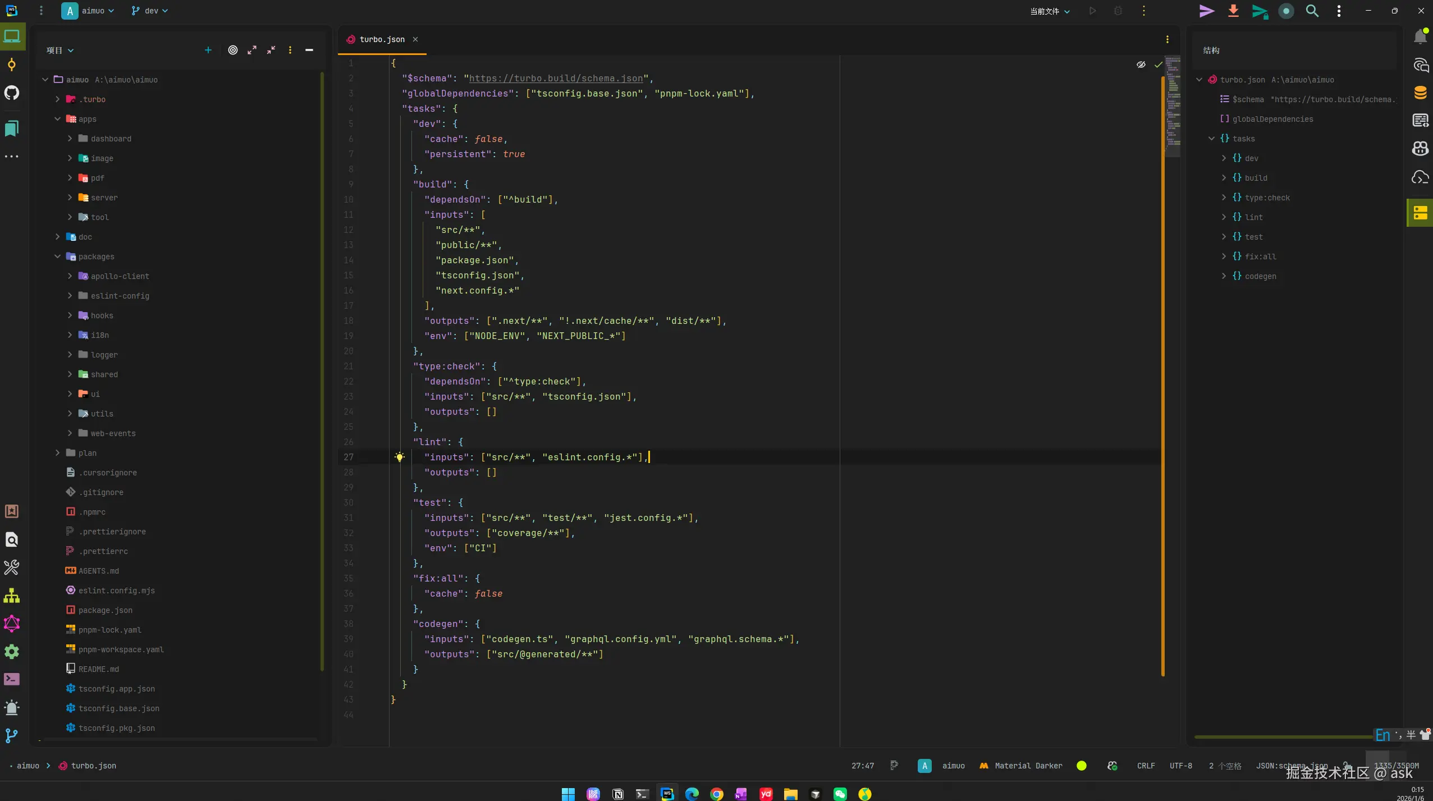The image size is (1433, 801).
Task: Open the 项目 view selector menu
Action: click(60, 51)
